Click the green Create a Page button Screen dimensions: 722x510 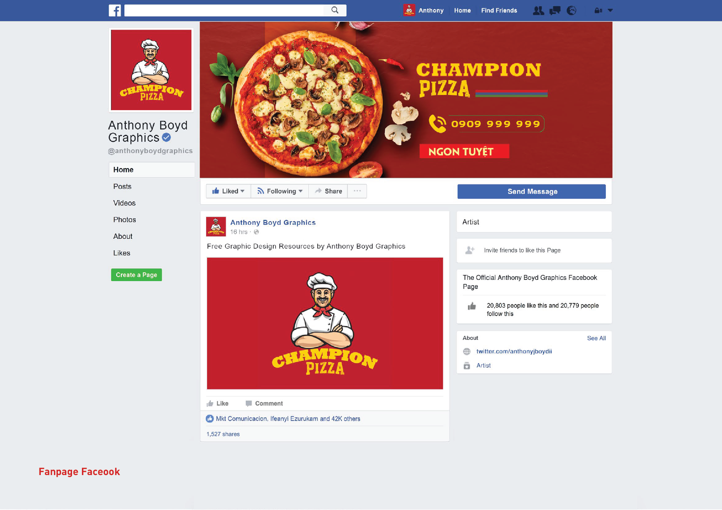(x=137, y=275)
